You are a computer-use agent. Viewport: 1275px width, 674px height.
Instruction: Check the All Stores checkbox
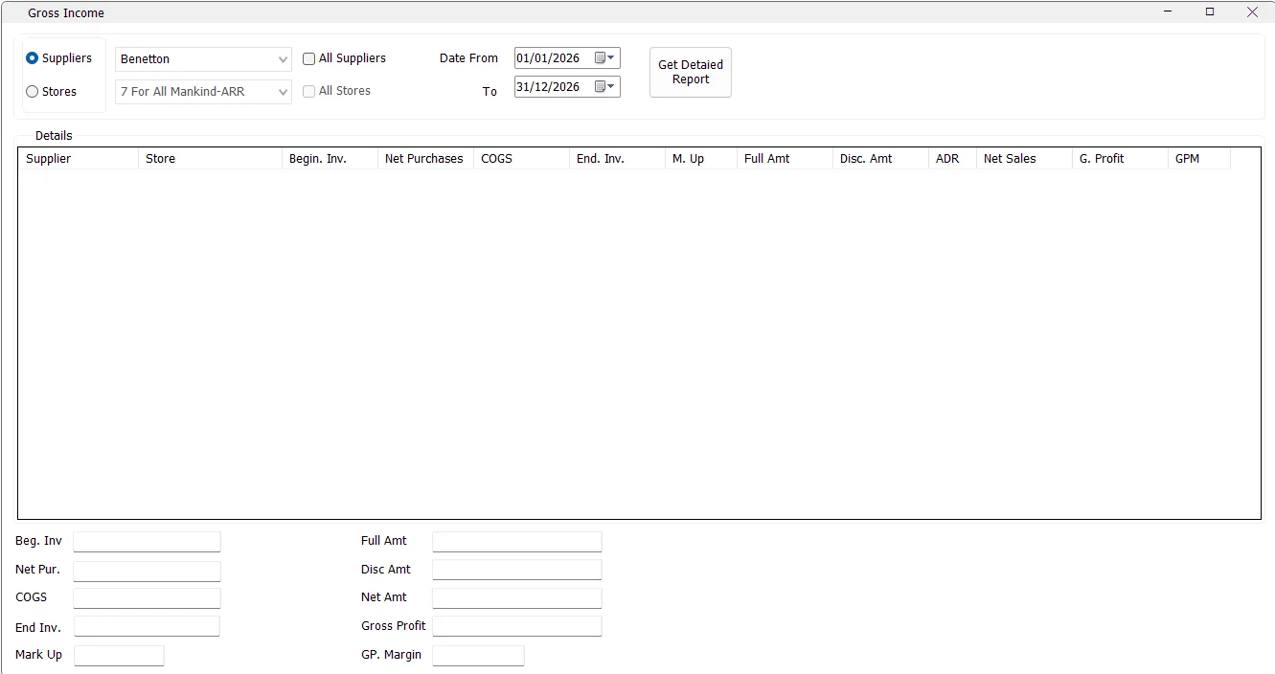pyautogui.click(x=309, y=91)
